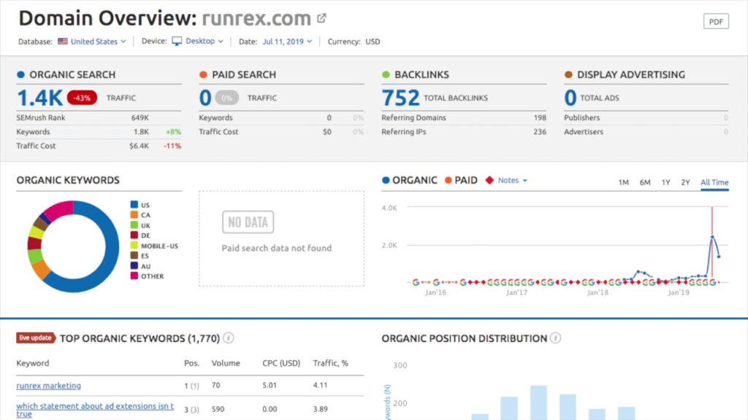Click the OTHER legend color swatch
This screenshot has height=420, width=748.
click(x=134, y=276)
